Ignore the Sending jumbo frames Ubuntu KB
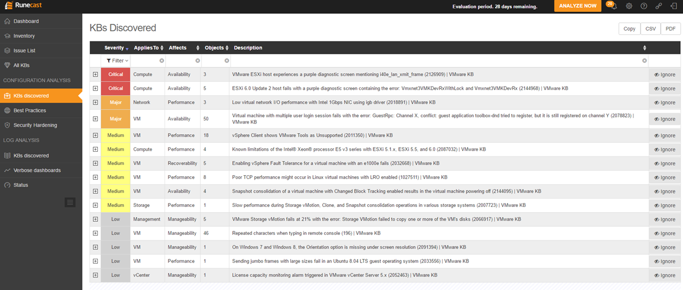The image size is (683, 290). [x=664, y=261]
